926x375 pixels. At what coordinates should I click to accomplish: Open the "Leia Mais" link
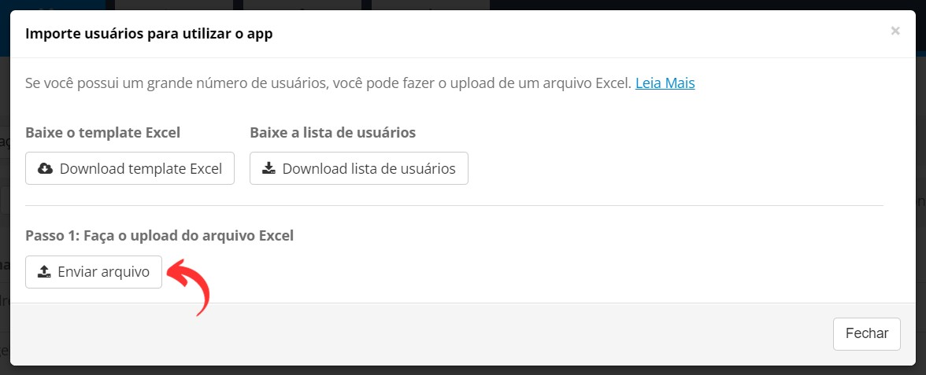(x=665, y=83)
